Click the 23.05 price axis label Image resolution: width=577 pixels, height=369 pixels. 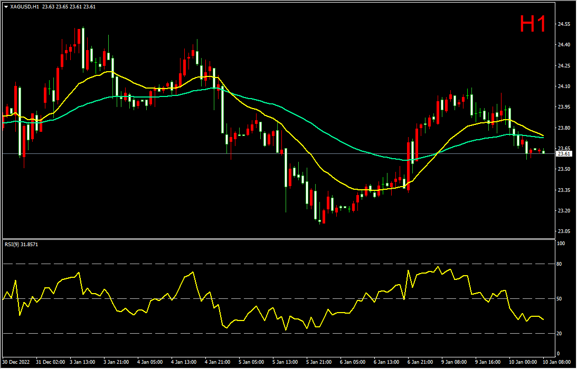(563, 231)
